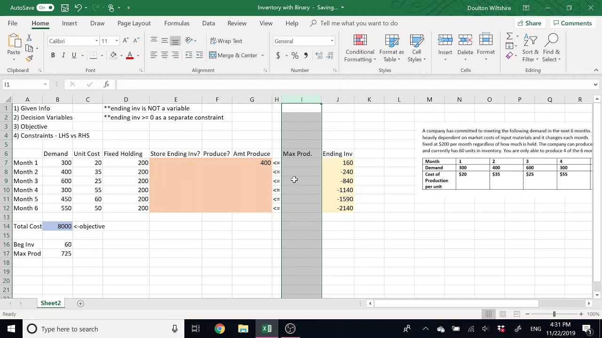Toggle Bold formatting

click(x=53, y=55)
